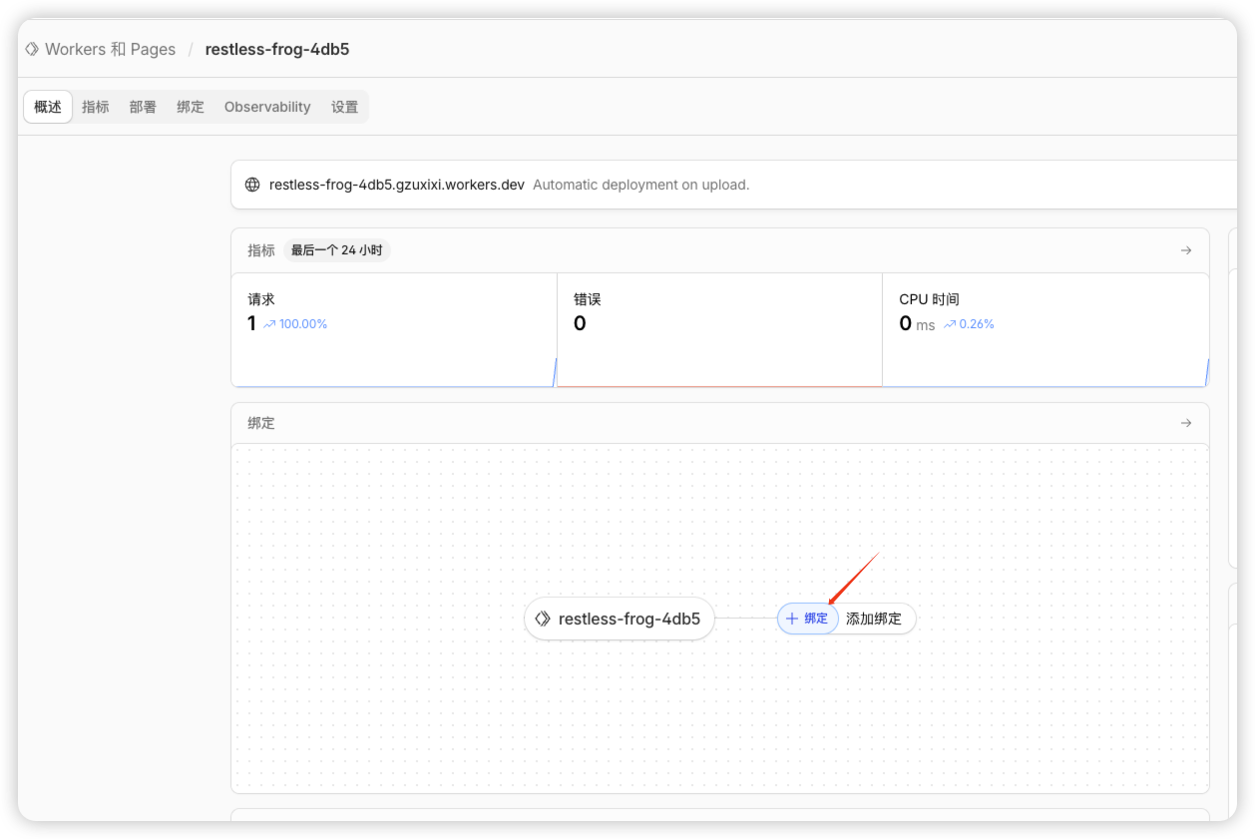Select the 错误 metric card
Viewport: 1255px width, 839px height.
coord(718,328)
